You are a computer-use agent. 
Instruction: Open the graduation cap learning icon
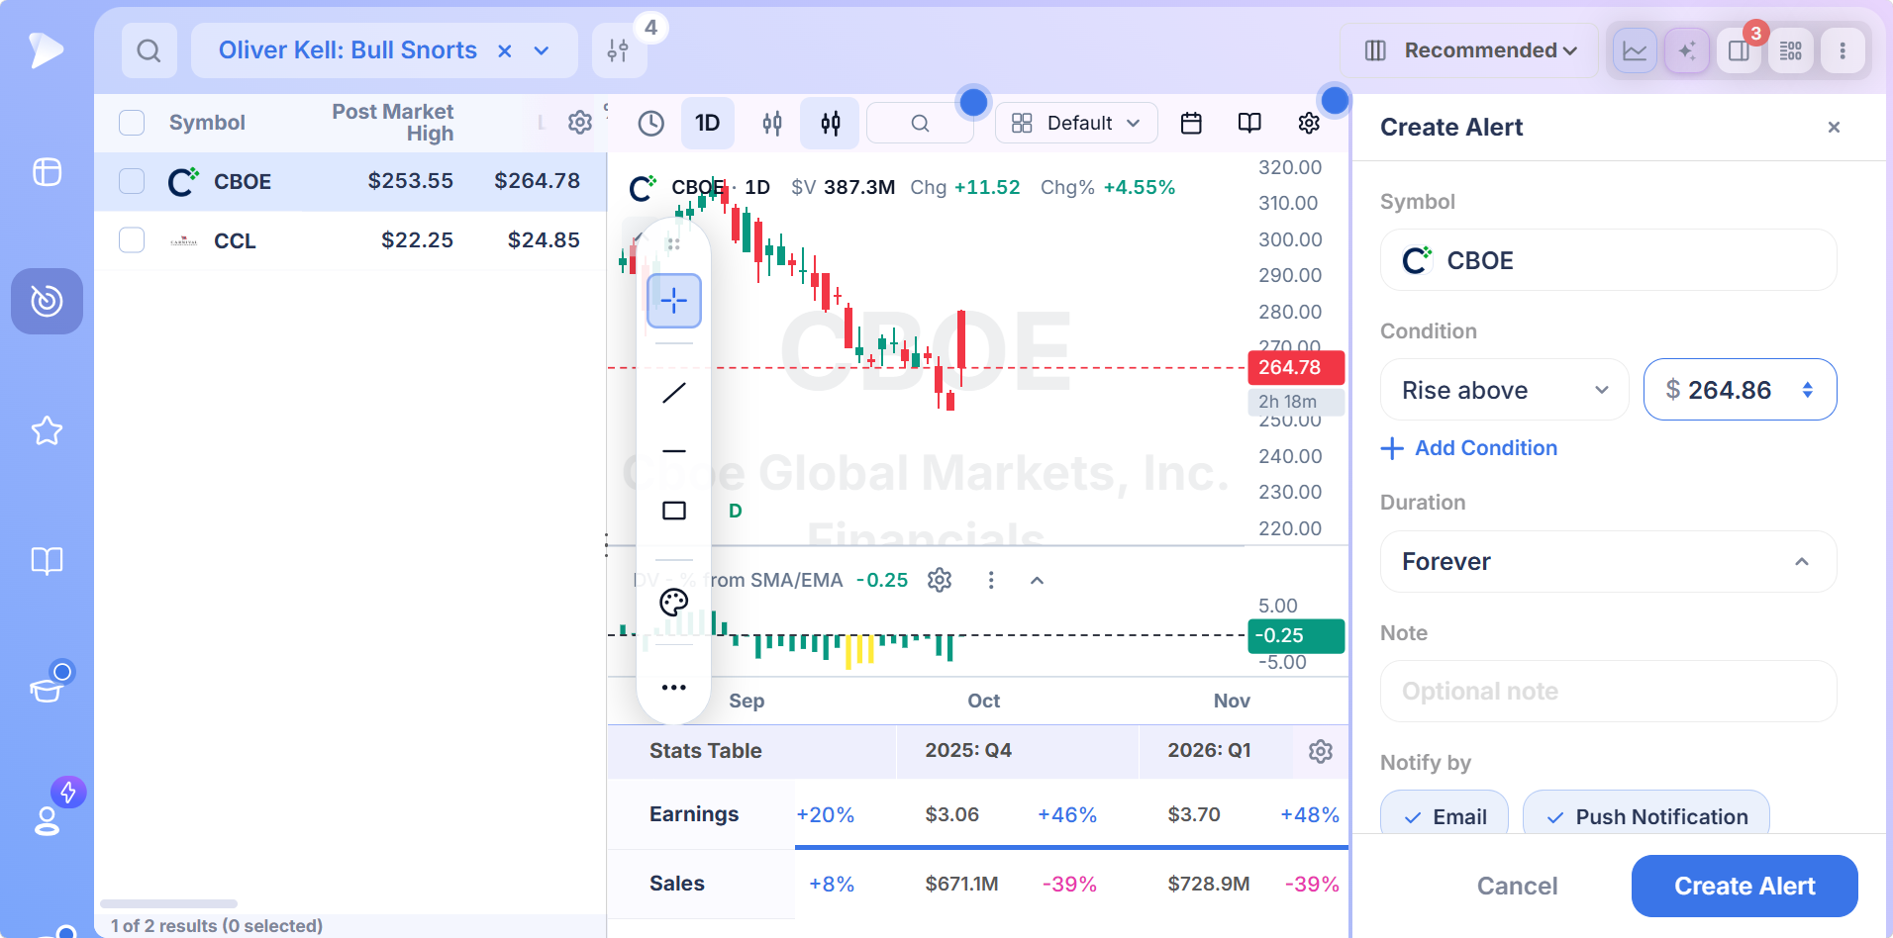[47, 689]
